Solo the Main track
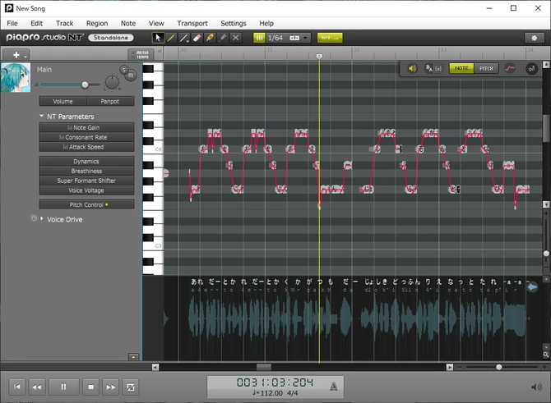This screenshot has width=551, height=403. point(124,71)
